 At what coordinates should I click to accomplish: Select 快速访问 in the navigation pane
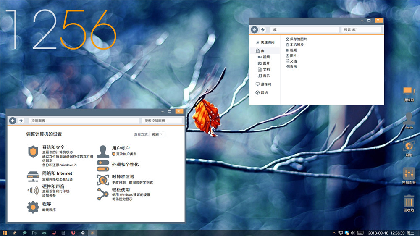pos(267,42)
